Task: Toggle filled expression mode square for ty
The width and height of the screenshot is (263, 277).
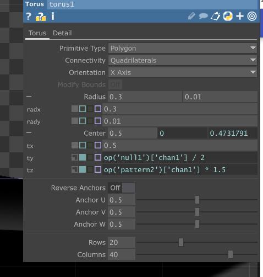Action: pyautogui.click(x=83, y=157)
